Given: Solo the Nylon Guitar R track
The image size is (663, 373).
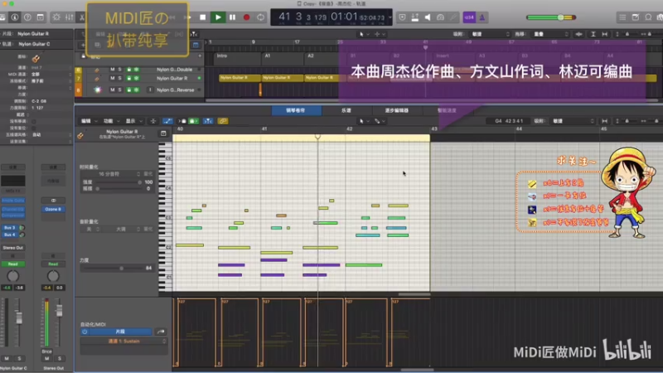Looking at the screenshot, I should tap(119, 78).
